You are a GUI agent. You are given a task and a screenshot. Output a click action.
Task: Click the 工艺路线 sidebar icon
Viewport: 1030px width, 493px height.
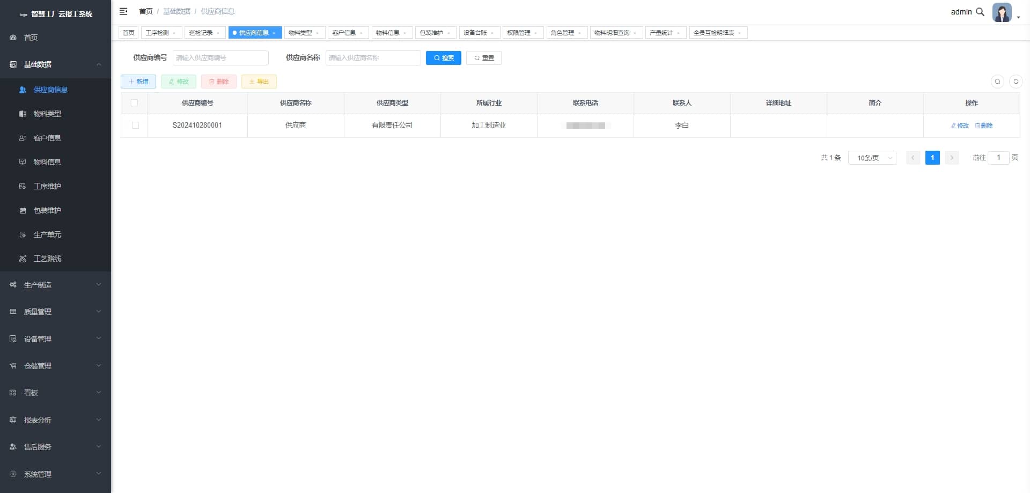pyautogui.click(x=23, y=259)
